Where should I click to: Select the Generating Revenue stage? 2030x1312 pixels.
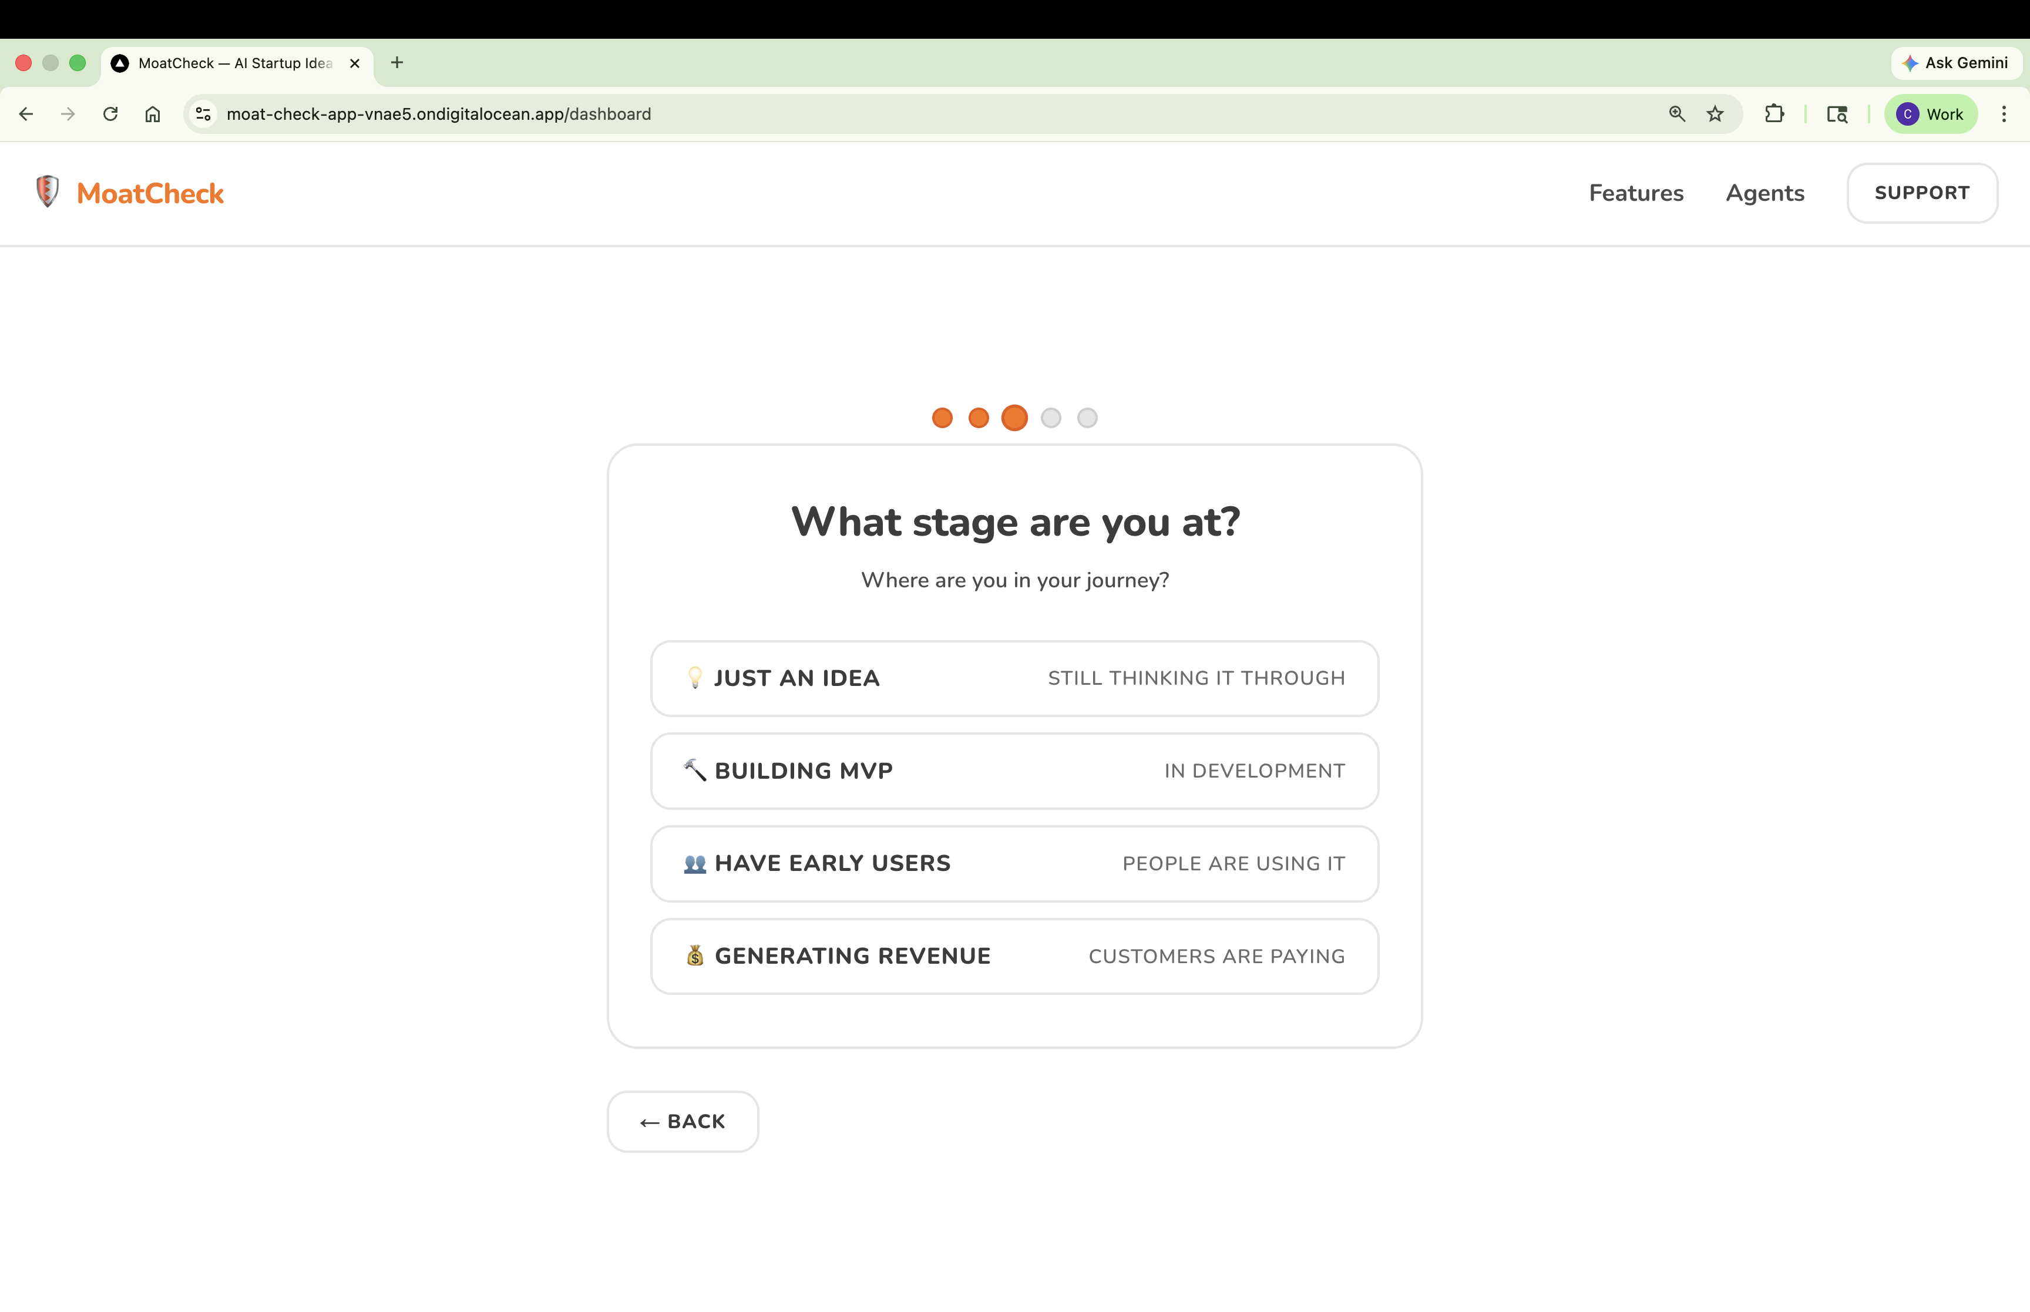[1014, 956]
